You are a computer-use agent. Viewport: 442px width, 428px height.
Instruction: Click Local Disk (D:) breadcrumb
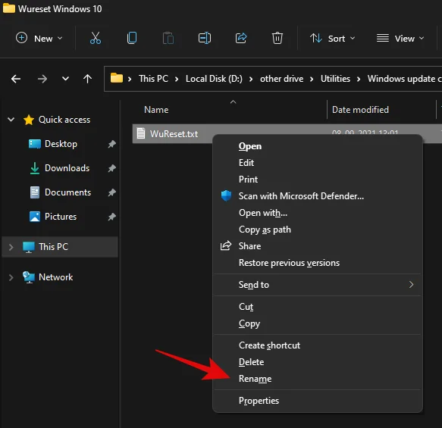click(x=214, y=79)
